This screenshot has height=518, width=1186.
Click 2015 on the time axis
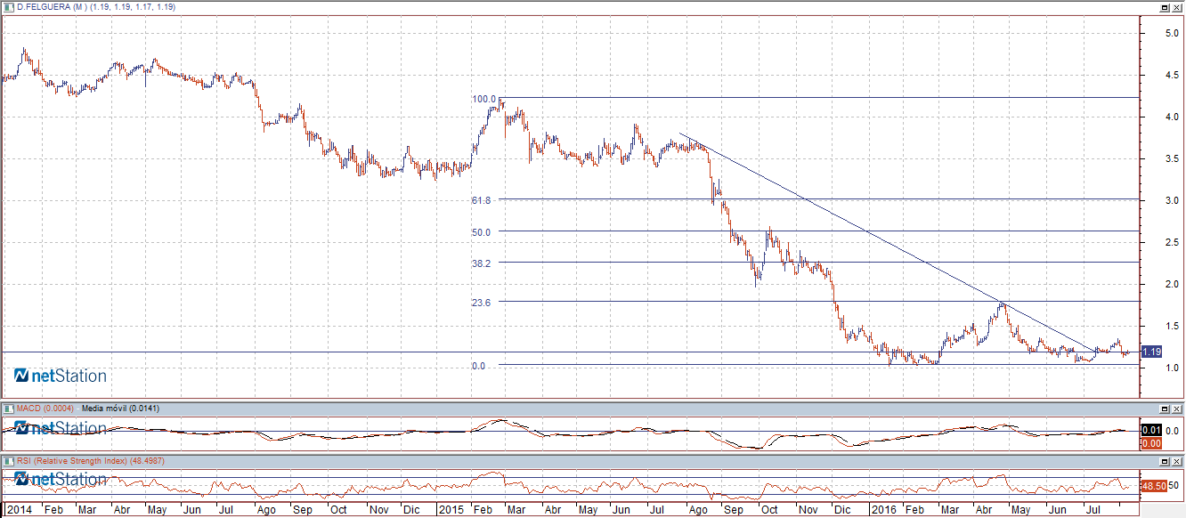(451, 510)
